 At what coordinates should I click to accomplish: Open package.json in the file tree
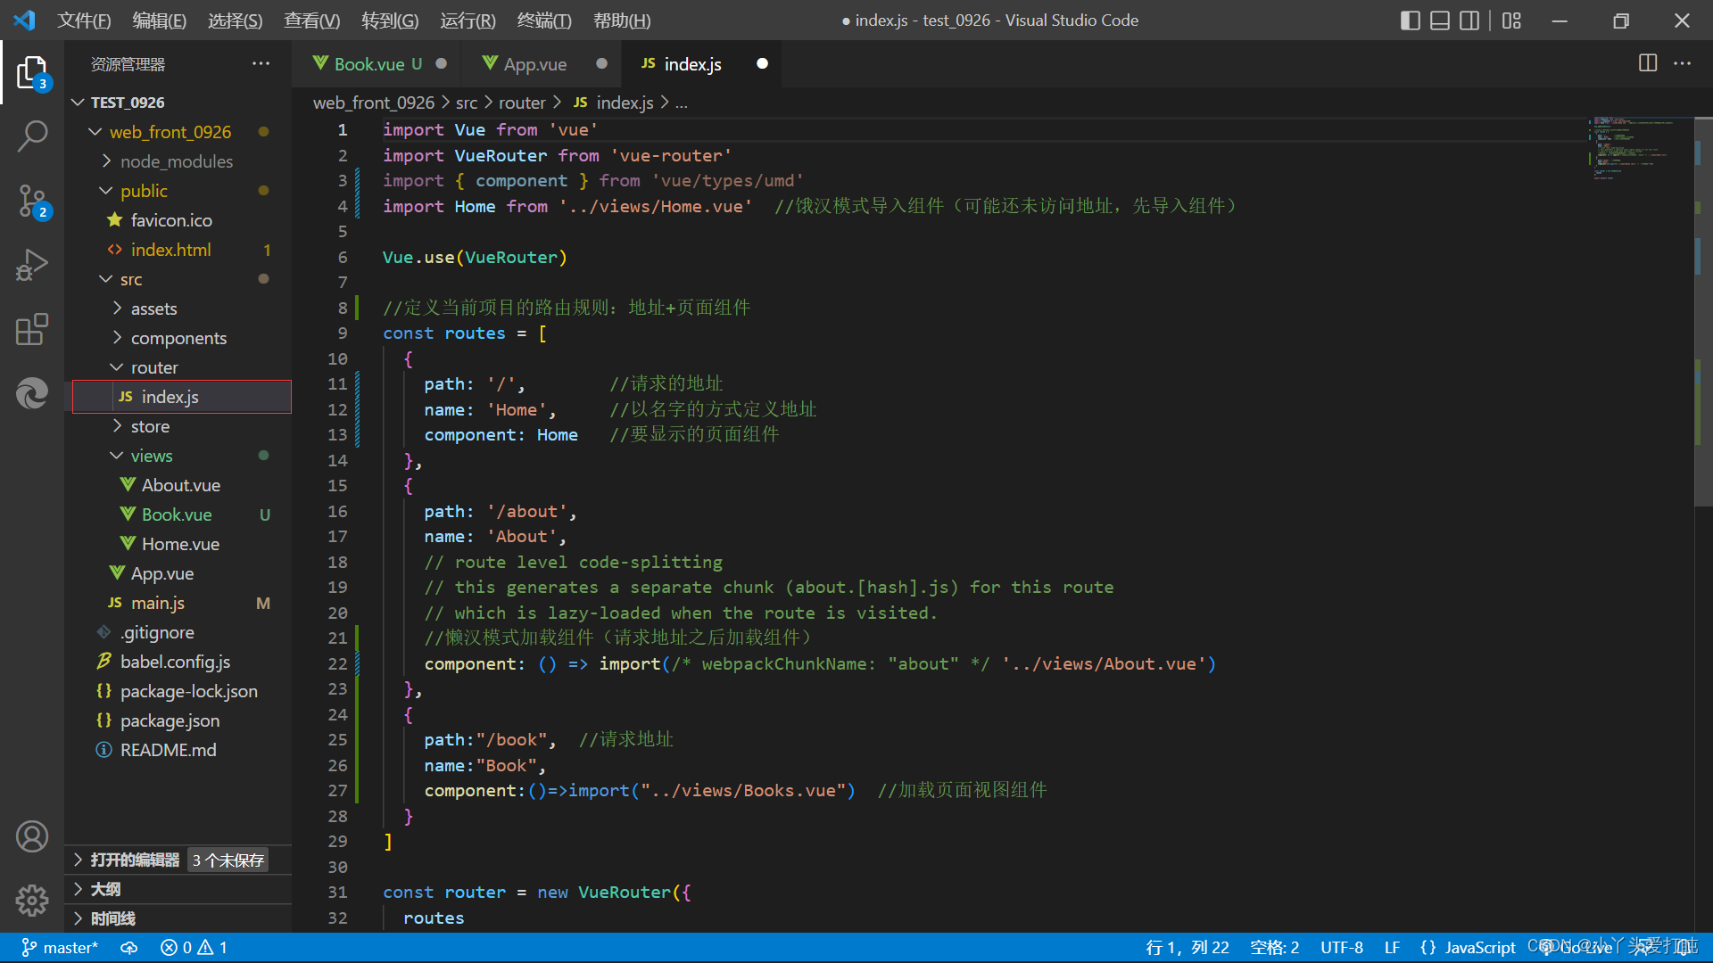tap(170, 720)
